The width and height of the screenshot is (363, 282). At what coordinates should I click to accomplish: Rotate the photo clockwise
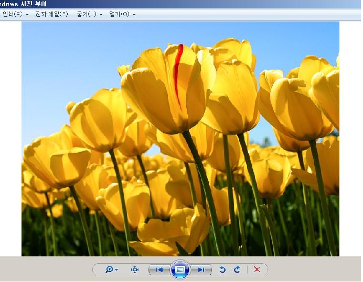click(237, 269)
